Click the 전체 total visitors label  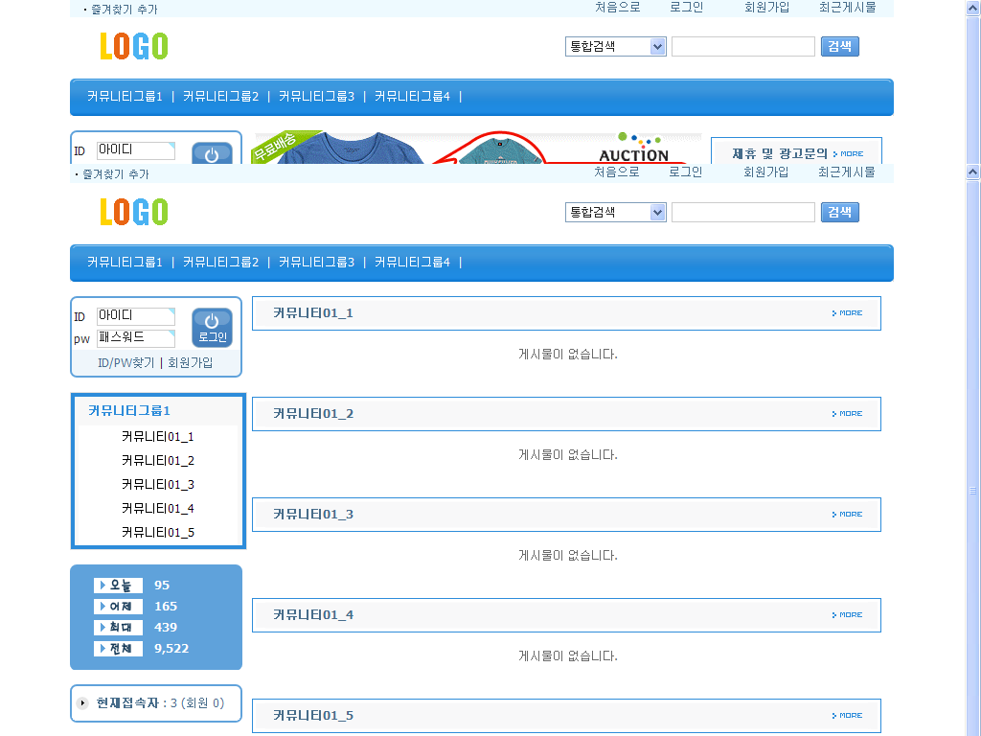point(119,649)
